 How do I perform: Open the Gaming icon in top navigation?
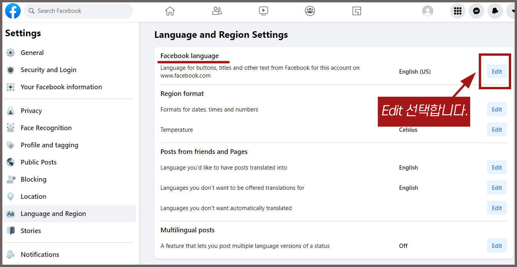coord(357,11)
